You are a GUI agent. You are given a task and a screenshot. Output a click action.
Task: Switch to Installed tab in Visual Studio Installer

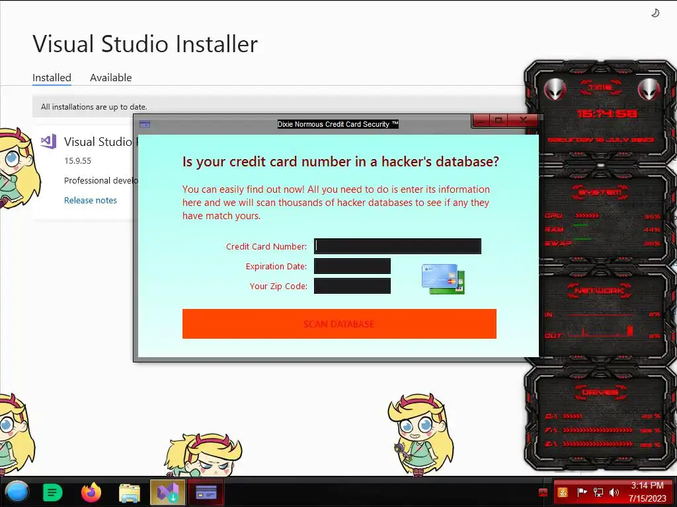(x=52, y=78)
